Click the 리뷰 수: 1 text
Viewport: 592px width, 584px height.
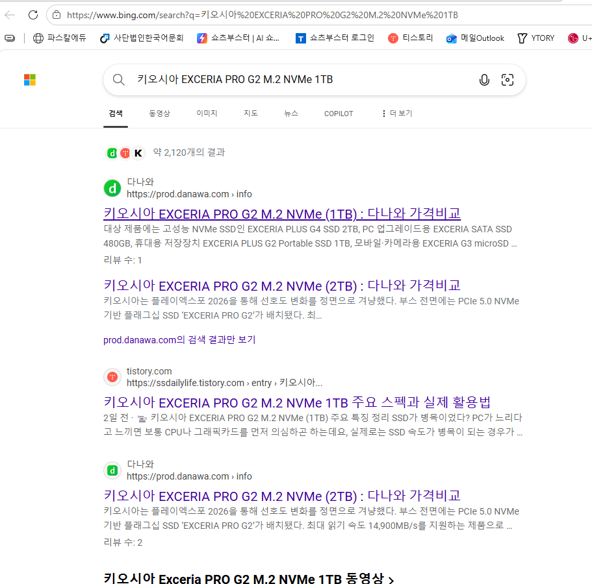[x=123, y=260]
